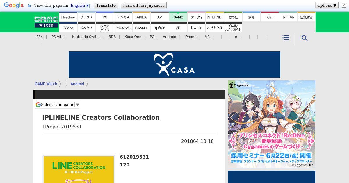Open the Options dropdown
The image size is (349, 183).
point(327,5)
